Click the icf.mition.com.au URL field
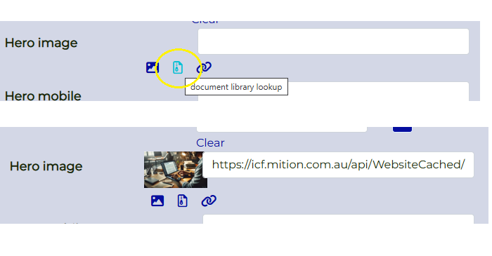Viewport: 492px width, 256px height. tap(338, 165)
